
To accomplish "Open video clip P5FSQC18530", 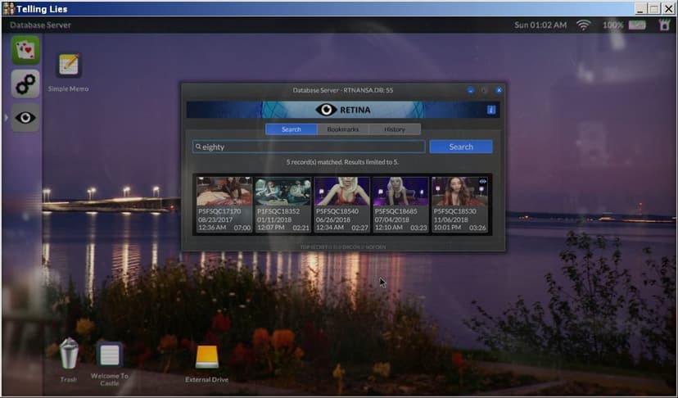I will coord(459,205).
